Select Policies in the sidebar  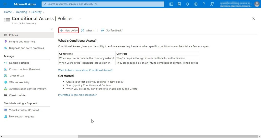[x=27, y=35]
